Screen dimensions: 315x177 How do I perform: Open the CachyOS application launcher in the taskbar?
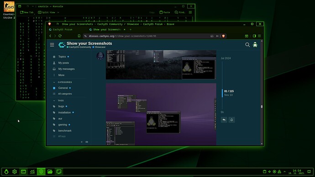pos(6,172)
